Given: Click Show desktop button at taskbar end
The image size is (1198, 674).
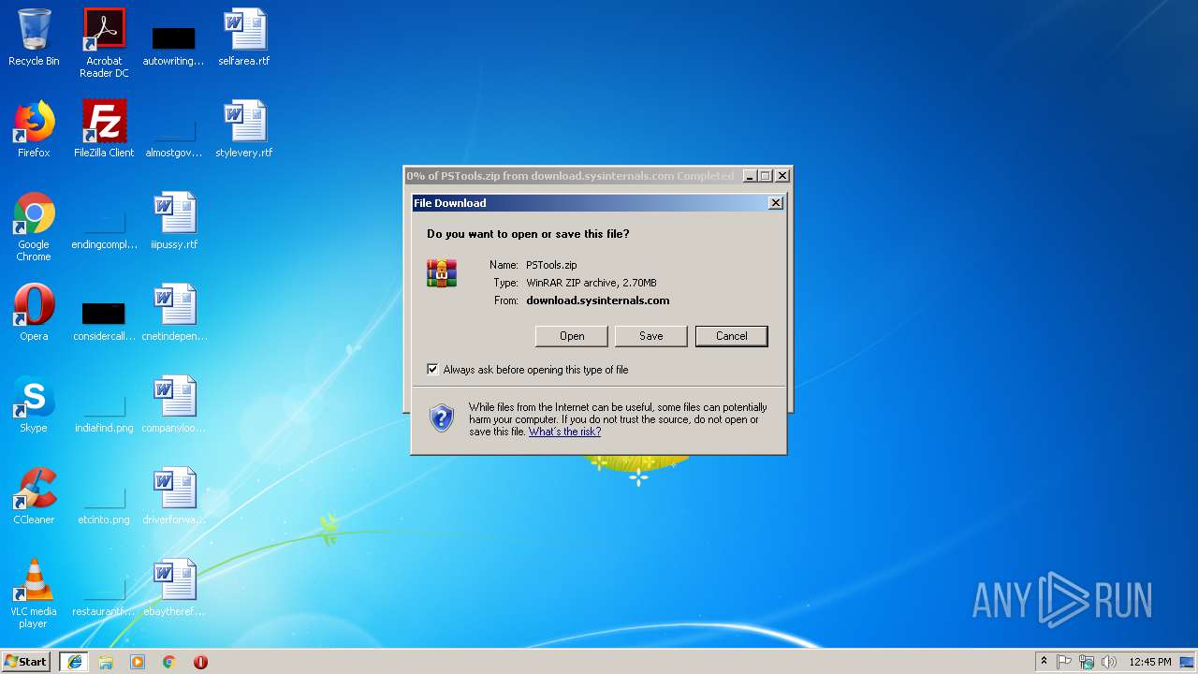Looking at the screenshot, I should 1189,662.
